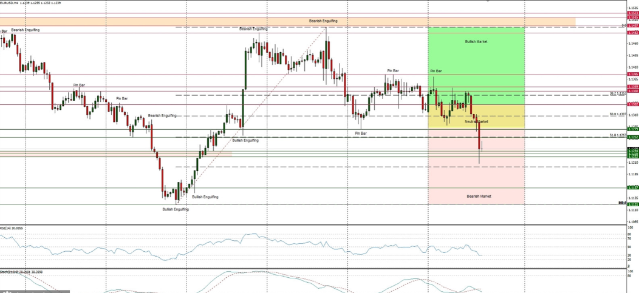Click the Stoch indicator label

[x=13, y=272]
